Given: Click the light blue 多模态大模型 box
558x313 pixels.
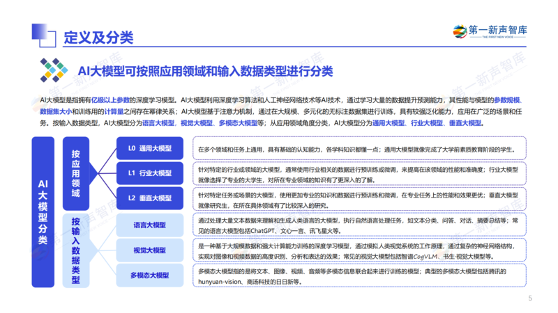Looking at the screenshot, I should (x=150, y=275).
